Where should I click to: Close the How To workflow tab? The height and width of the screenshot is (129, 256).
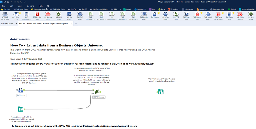(x=72, y=24)
